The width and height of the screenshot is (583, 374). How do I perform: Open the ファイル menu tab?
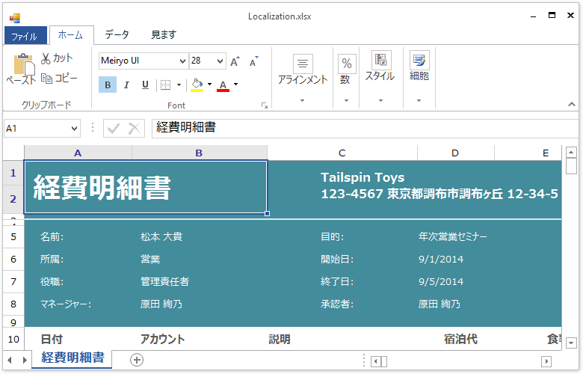coord(25,36)
